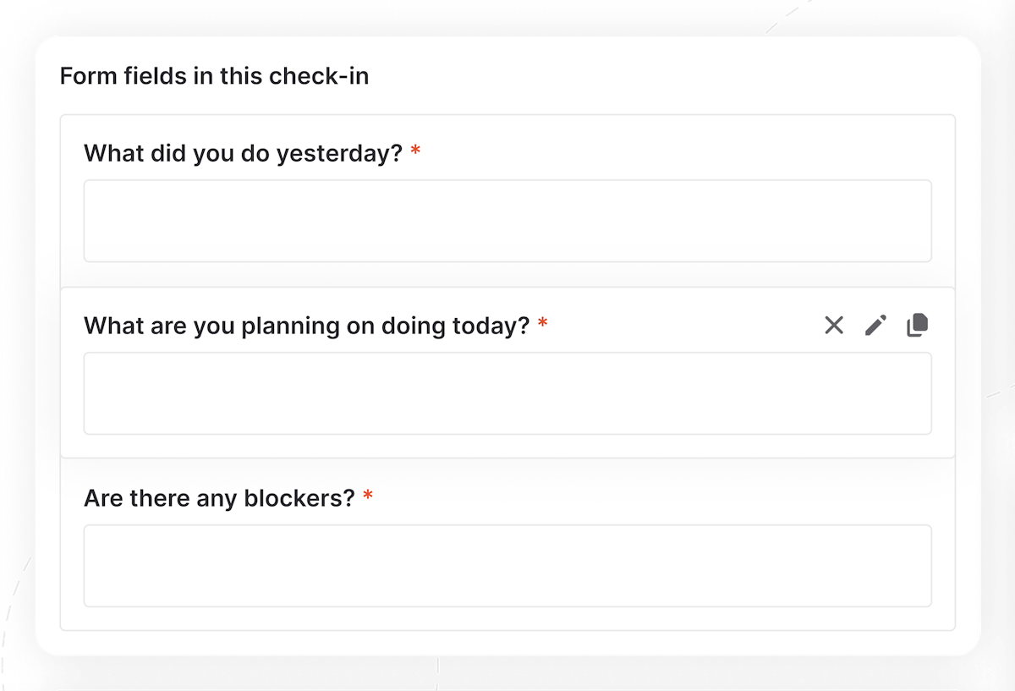1015x691 pixels.
Task: Duplicate the "What are you planning on doing today?" field
Action: (919, 326)
